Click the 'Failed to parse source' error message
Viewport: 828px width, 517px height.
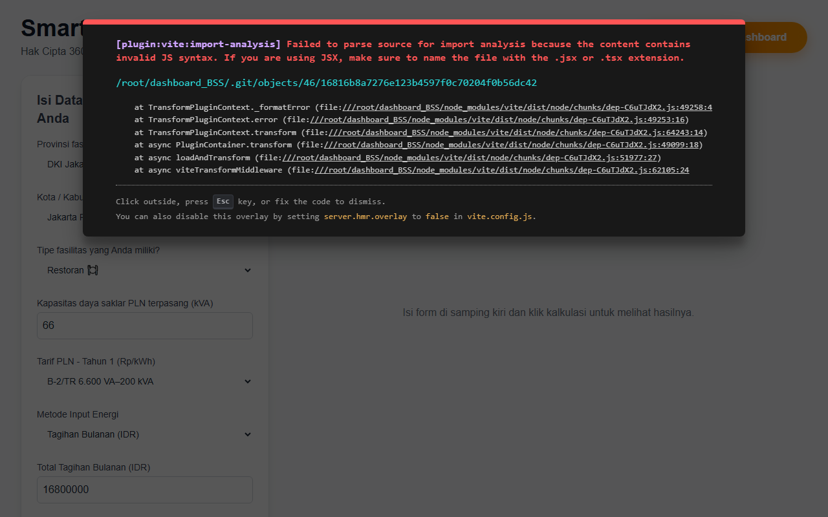[403, 51]
